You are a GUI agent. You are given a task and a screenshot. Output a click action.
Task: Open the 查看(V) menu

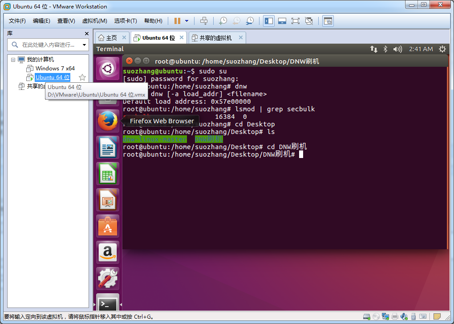(x=66, y=21)
